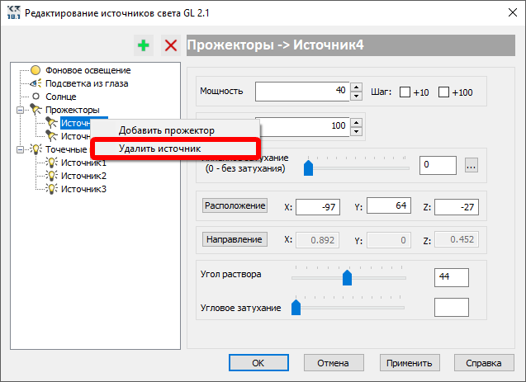Click the bulb icon of Источник2
Image resolution: width=526 pixels, height=382 pixels.
(51, 176)
